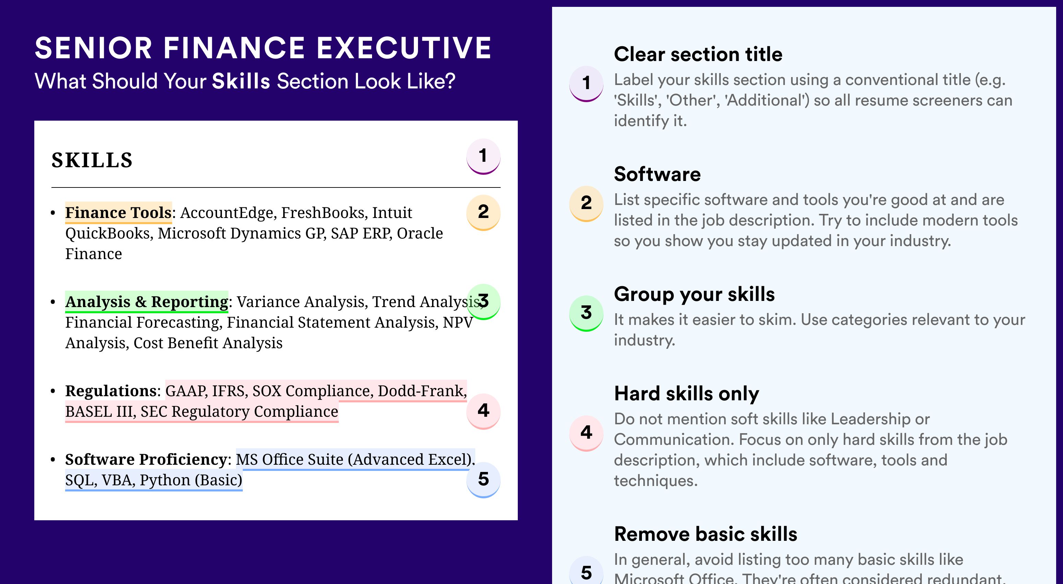The height and width of the screenshot is (584, 1063).
Task: Click the pink number 4 badge in resume card
Action: 483,411
